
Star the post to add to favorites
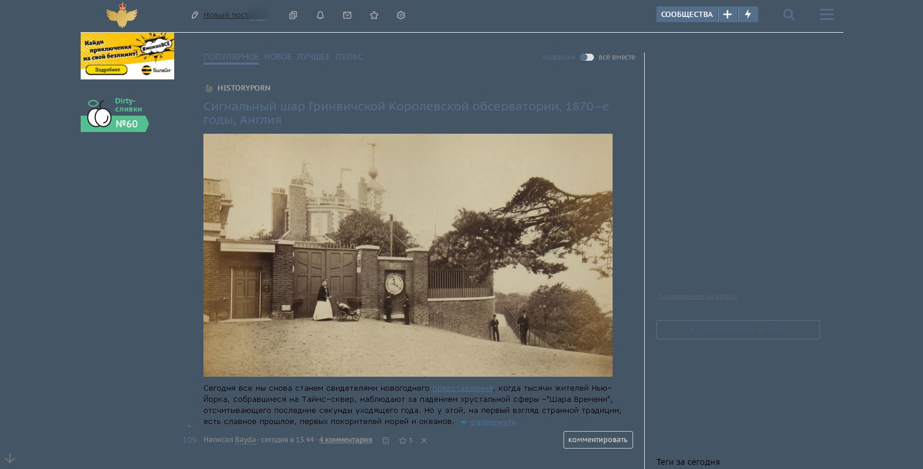coord(402,440)
